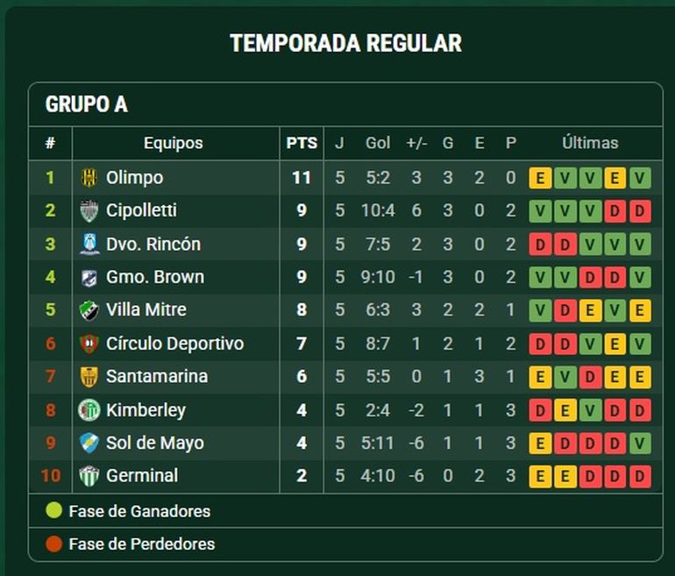Click the Olimpo team crest icon

click(x=89, y=177)
